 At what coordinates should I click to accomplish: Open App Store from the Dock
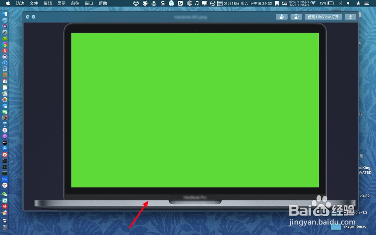pos(5,149)
